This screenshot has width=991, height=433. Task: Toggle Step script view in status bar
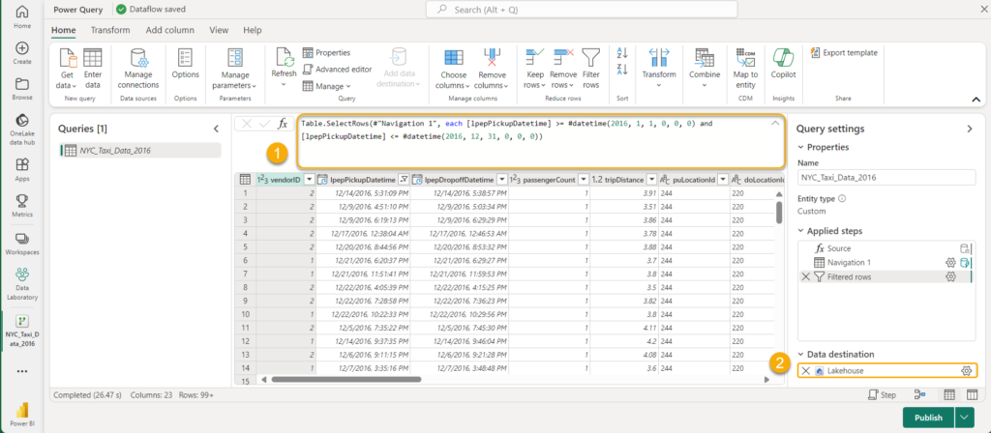point(883,395)
